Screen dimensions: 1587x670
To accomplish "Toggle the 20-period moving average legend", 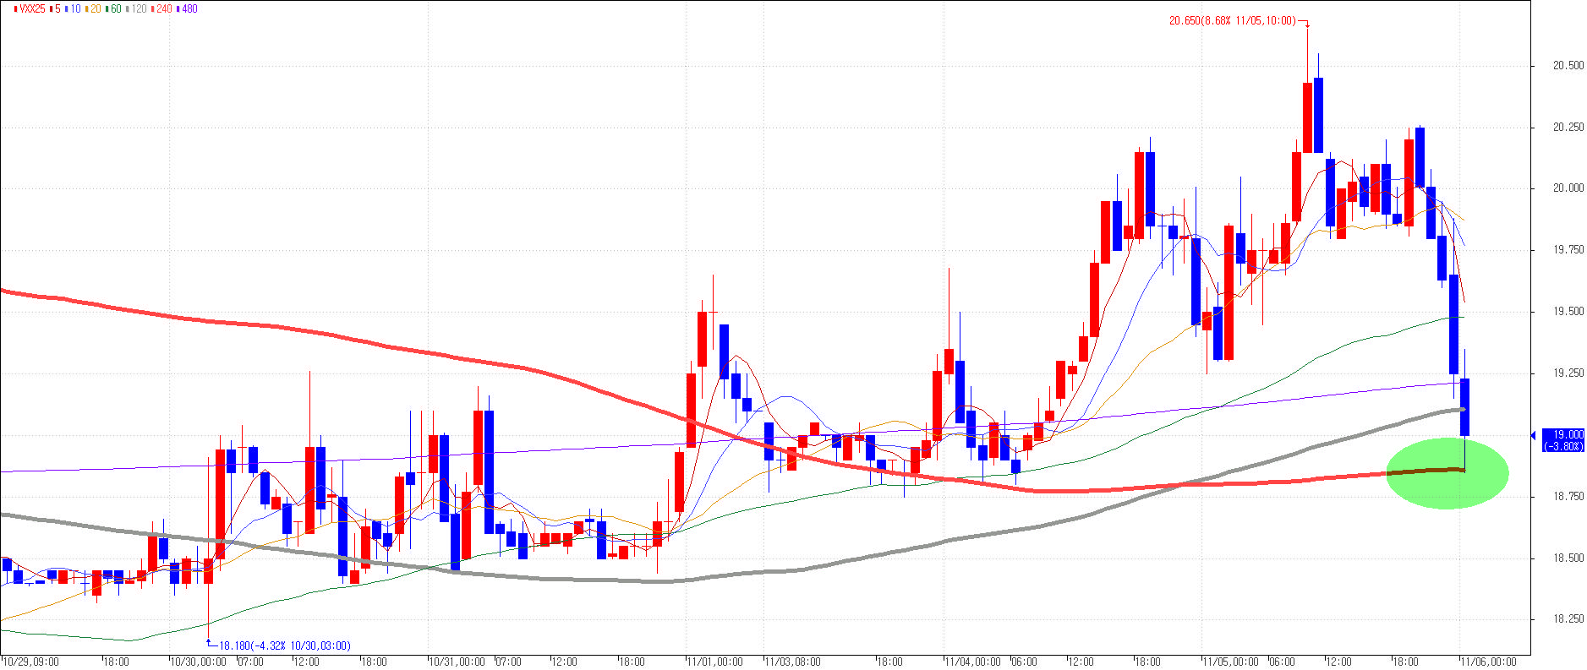I will (95, 8).
